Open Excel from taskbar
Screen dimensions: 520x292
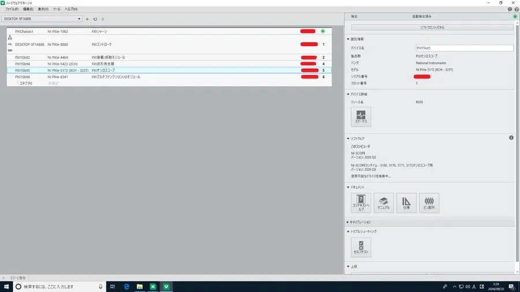pos(153,286)
